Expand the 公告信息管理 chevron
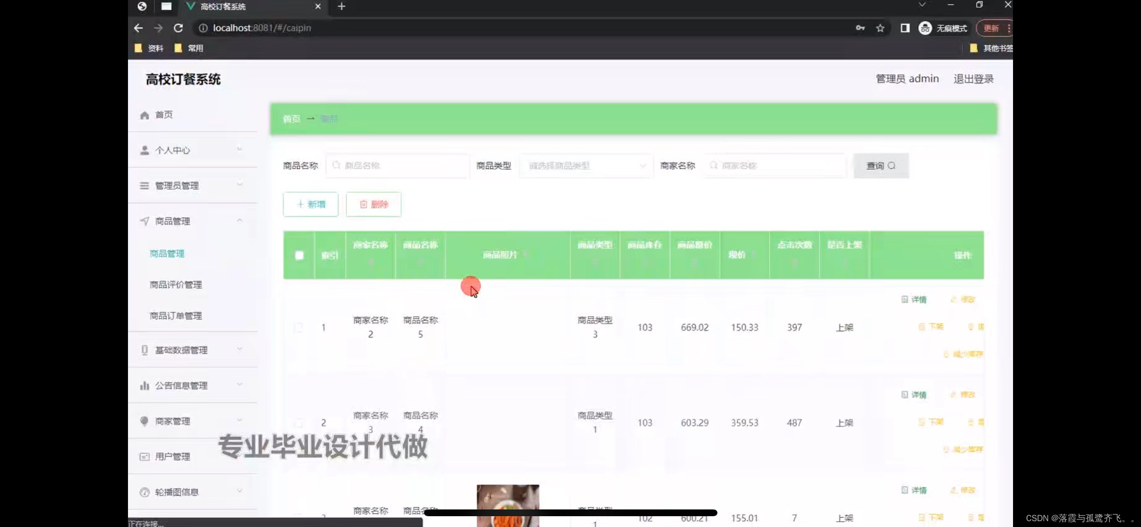Screen dimensions: 1141x527 point(240,385)
